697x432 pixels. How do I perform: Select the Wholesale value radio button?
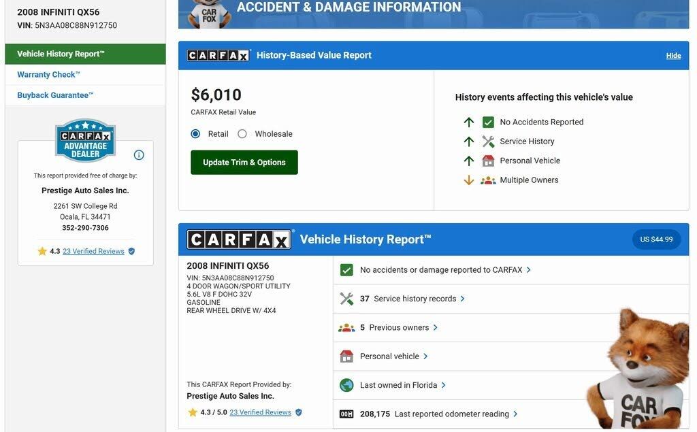(242, 134)
